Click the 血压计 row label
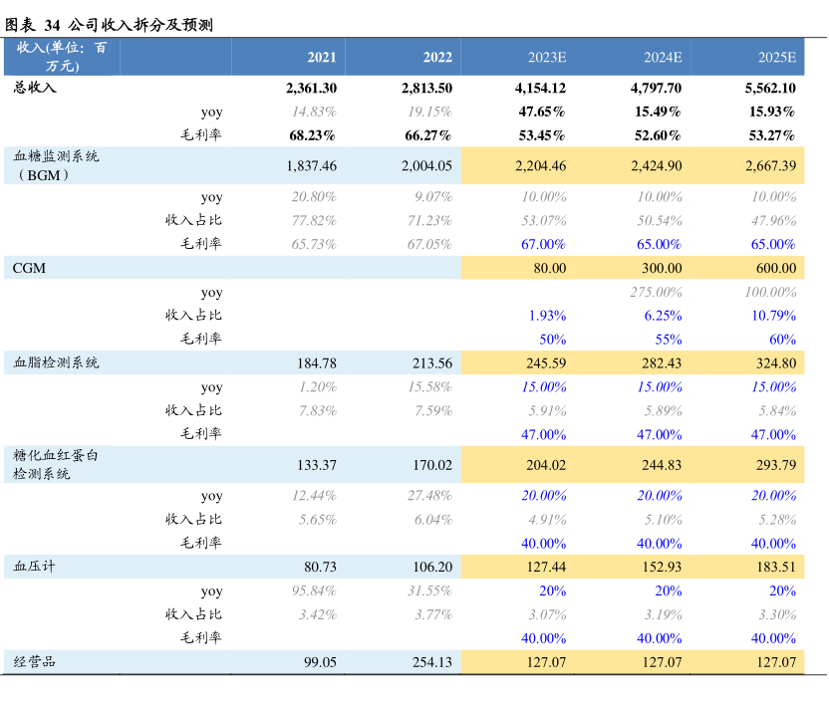Viewport: 829px width, 707px height. (35, 567)
